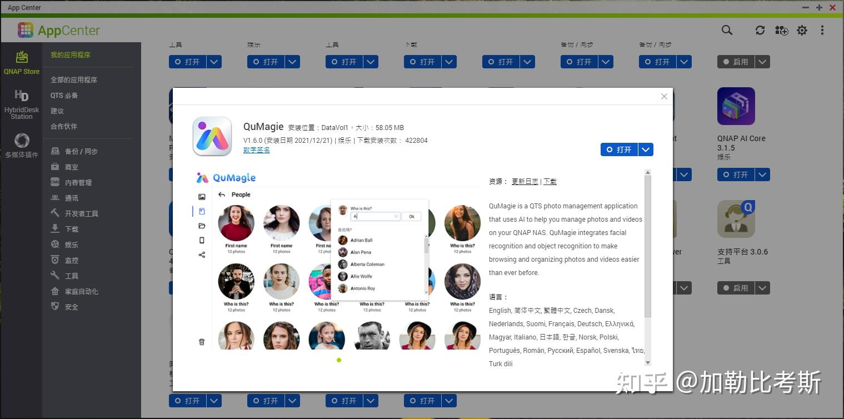Open the 建议 section

(57, 111)
